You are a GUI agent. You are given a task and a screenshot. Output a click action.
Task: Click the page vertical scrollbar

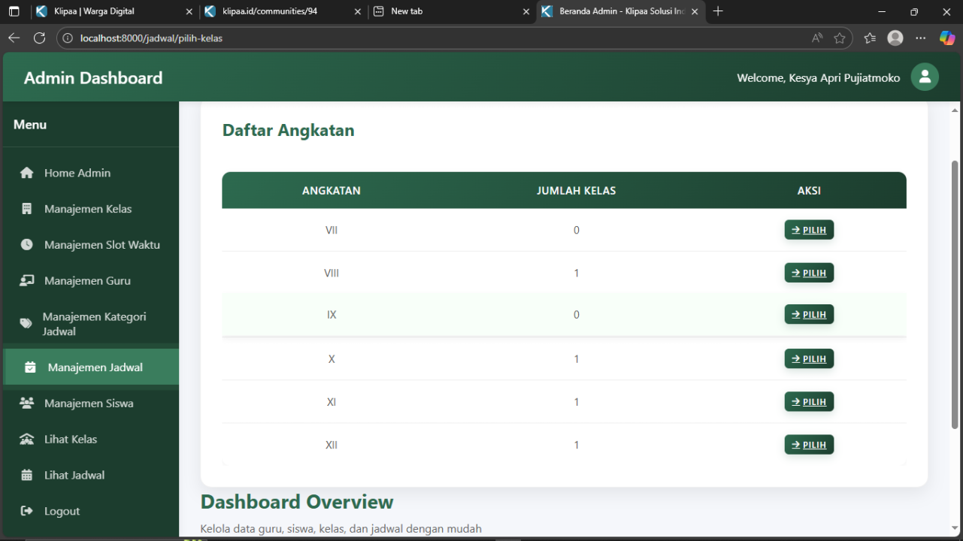(x=955, y=293)
